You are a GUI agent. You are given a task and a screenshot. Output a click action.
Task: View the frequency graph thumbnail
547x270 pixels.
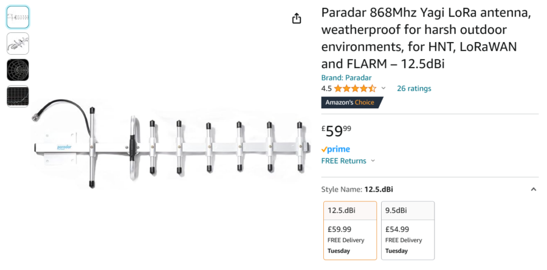point(18,96)
